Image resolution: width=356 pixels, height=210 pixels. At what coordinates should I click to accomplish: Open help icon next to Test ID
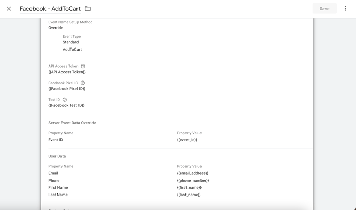point(65,100)
